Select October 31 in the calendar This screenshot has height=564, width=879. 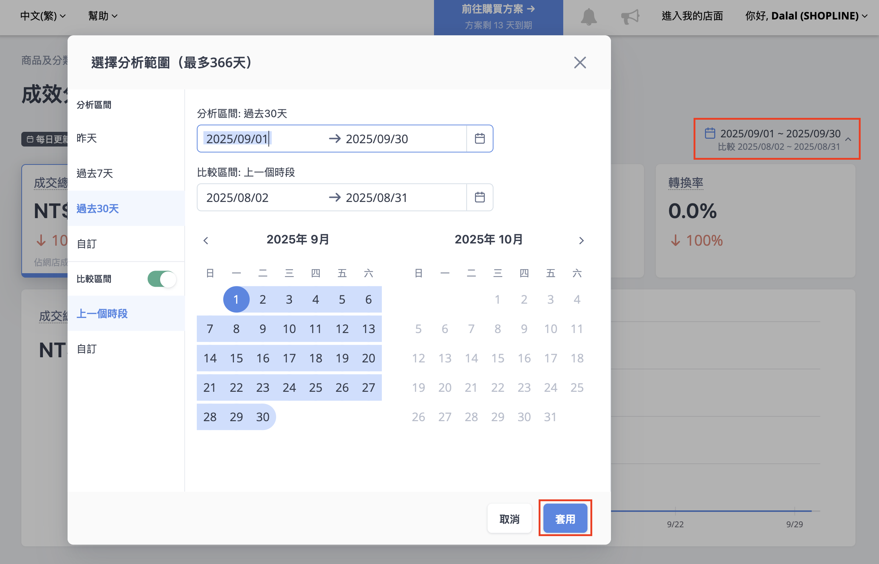click(x=550, y=417)
